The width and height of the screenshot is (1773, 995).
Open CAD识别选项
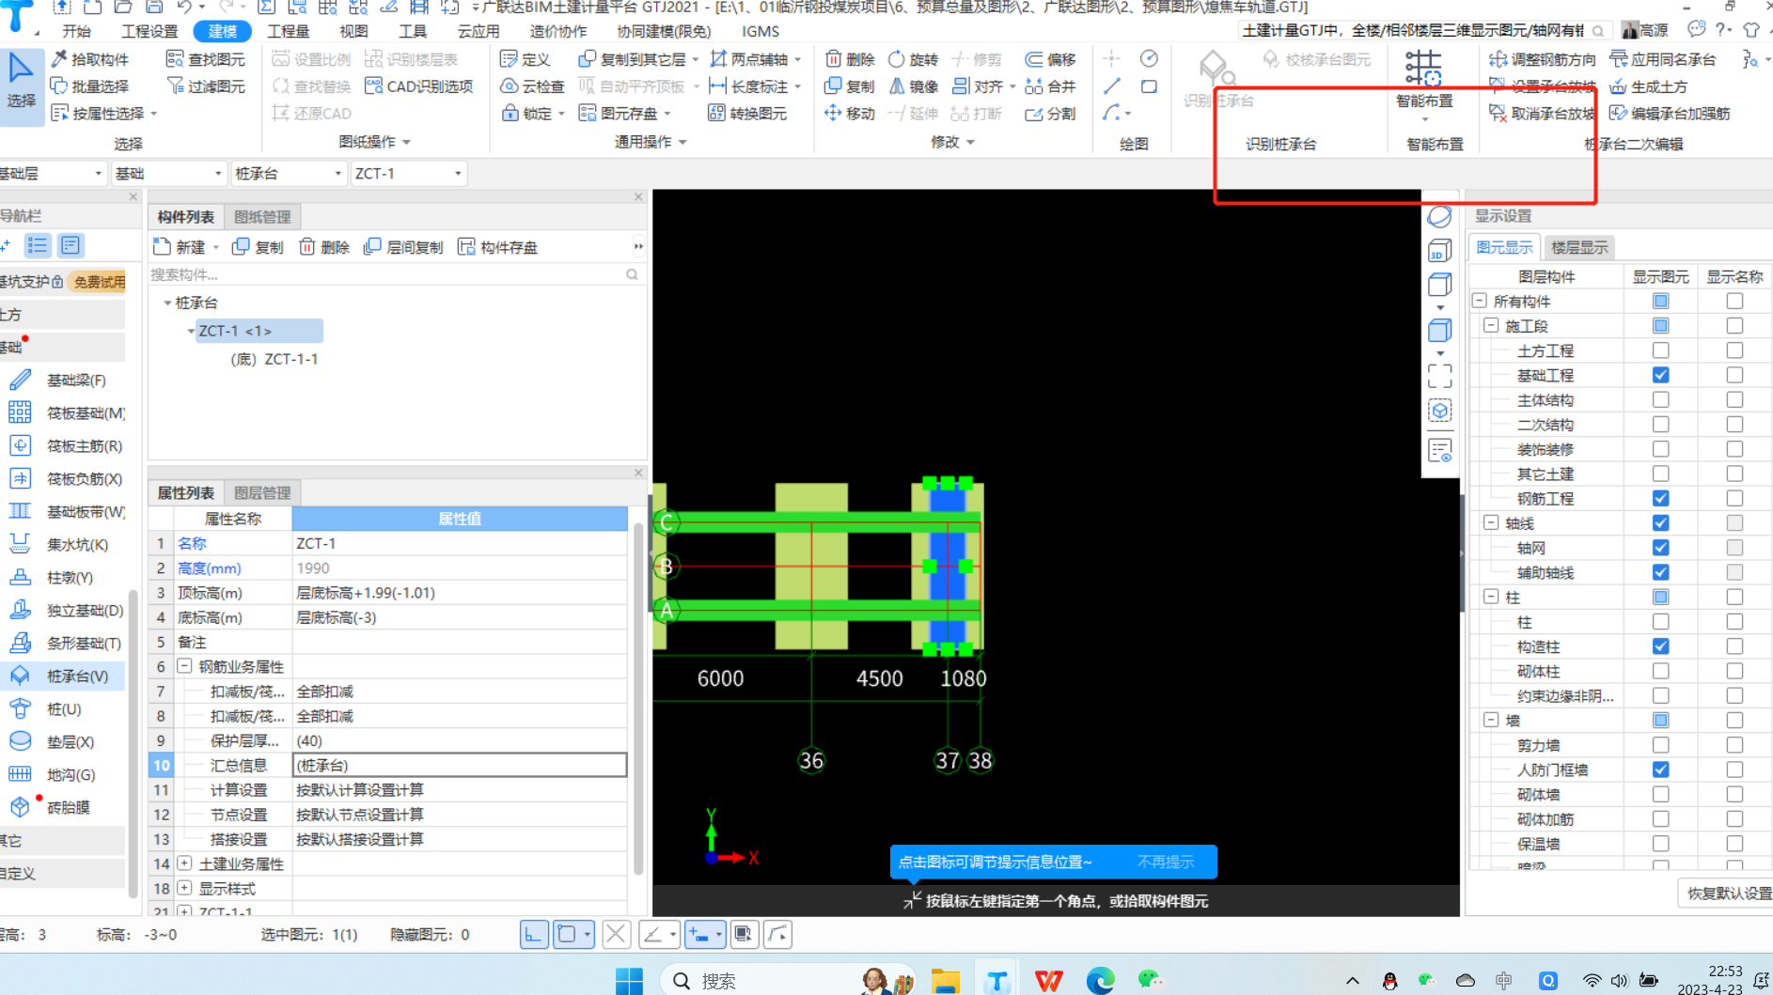[x=419, y=86]
